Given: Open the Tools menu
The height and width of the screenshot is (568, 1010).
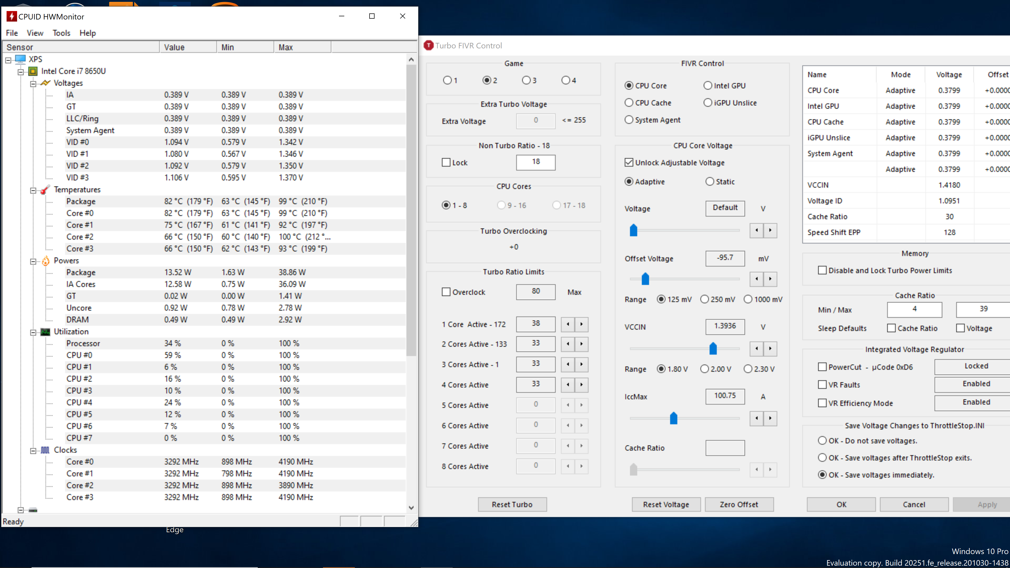Looking at the screenshot, I should click(x=61, y=33).
